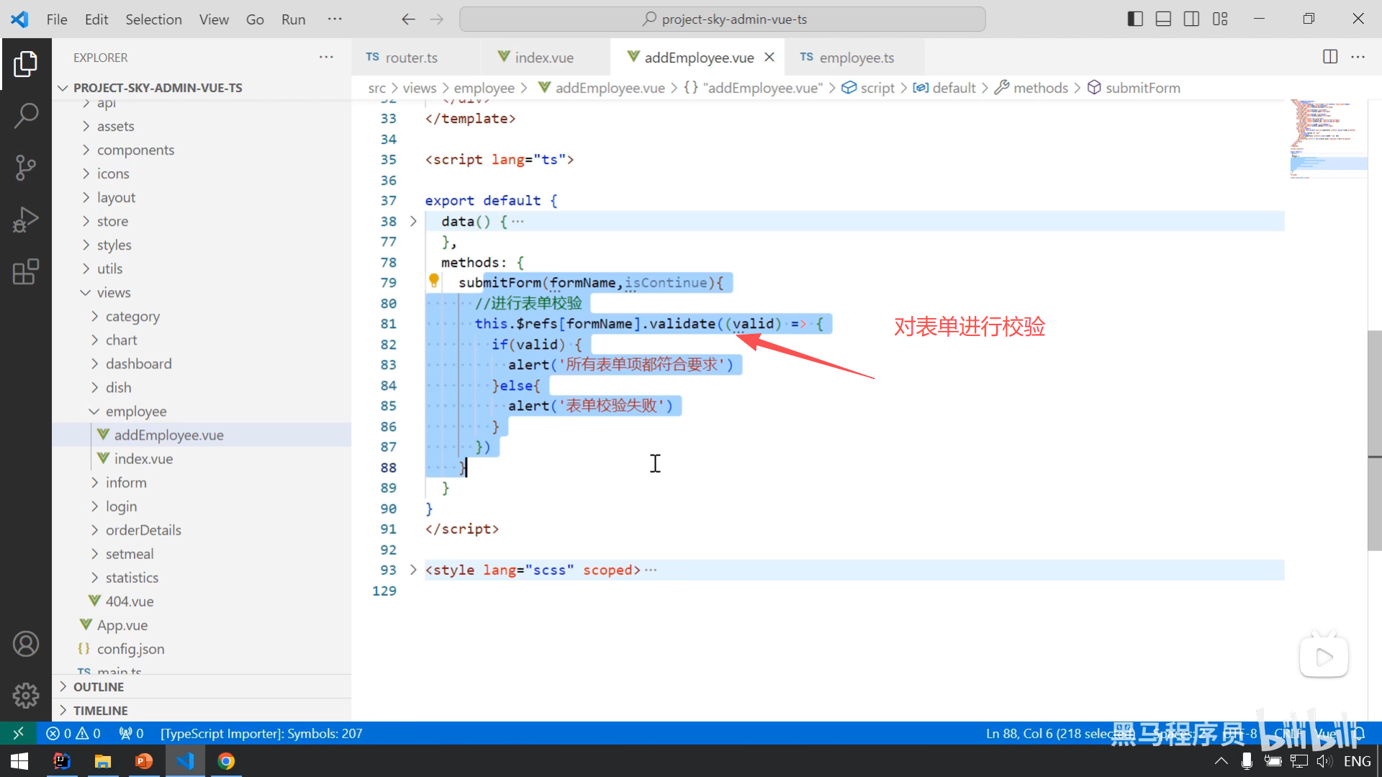The height and width of the screenshot is (777, 1382).
Task: Split the editor to the right
Action: coord(1330,57)
